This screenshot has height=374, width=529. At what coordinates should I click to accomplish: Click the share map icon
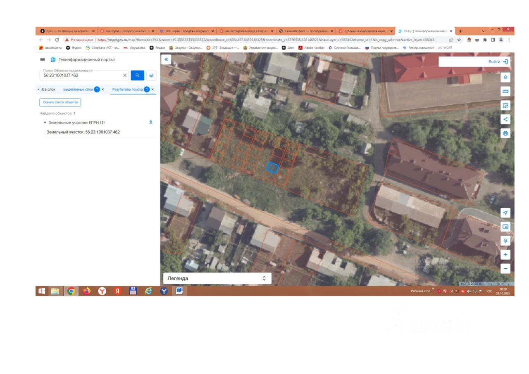(505, 119)
